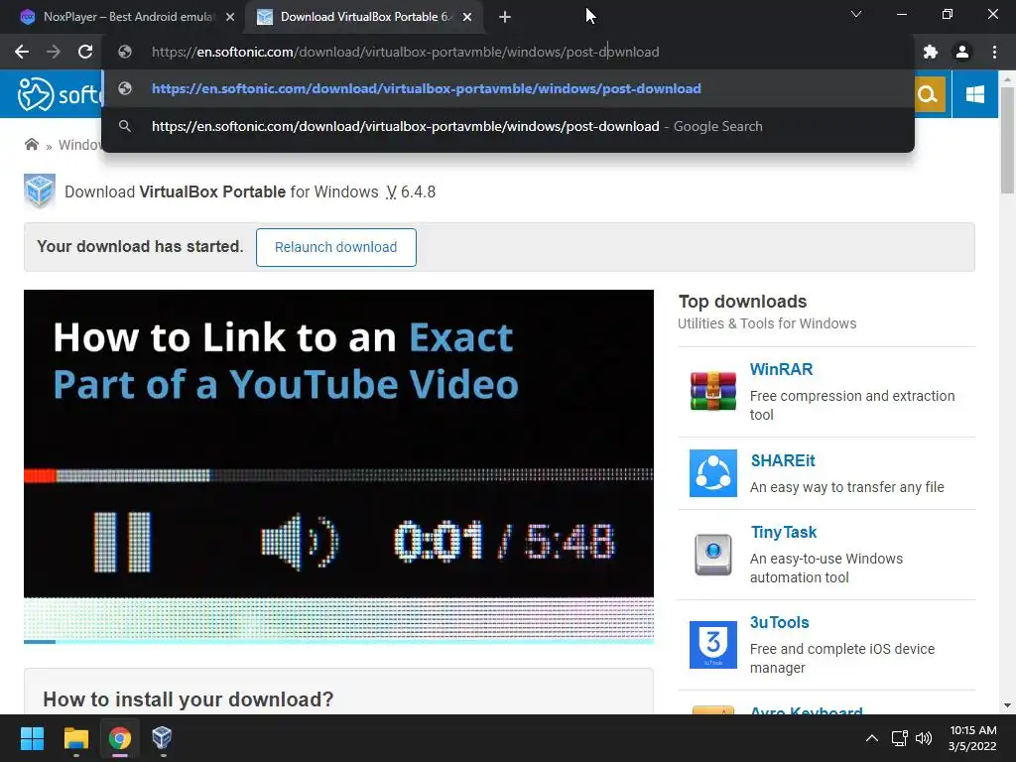Click the Softonic logo

click(60, 94)
